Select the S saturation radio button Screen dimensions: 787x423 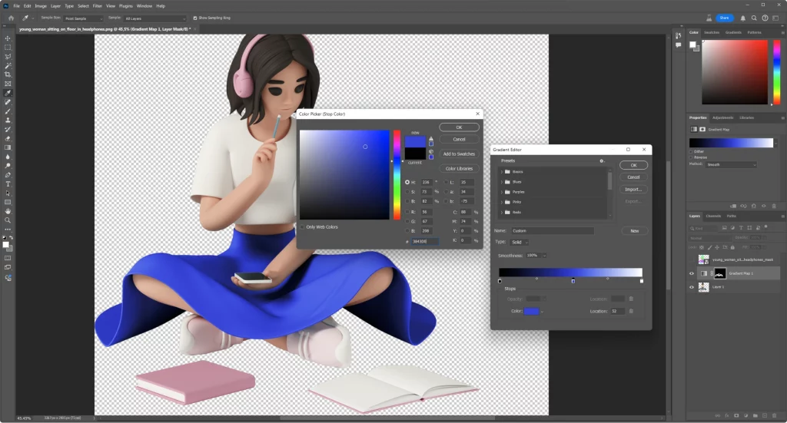click(x=407, y=192)
